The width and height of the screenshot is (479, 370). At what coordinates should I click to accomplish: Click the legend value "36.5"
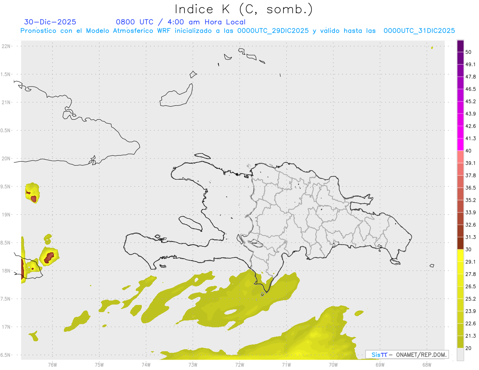point(471,188)
